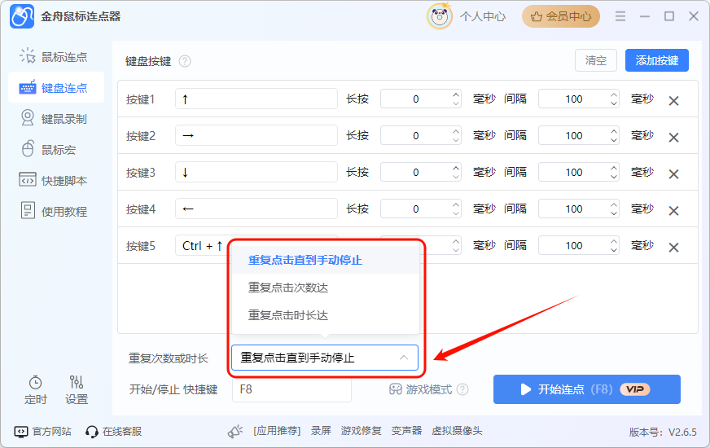Screen dimensions: 710x448
Task: Increase 按键2 长按 value with up arrow
Action: (x=455, y=131)
